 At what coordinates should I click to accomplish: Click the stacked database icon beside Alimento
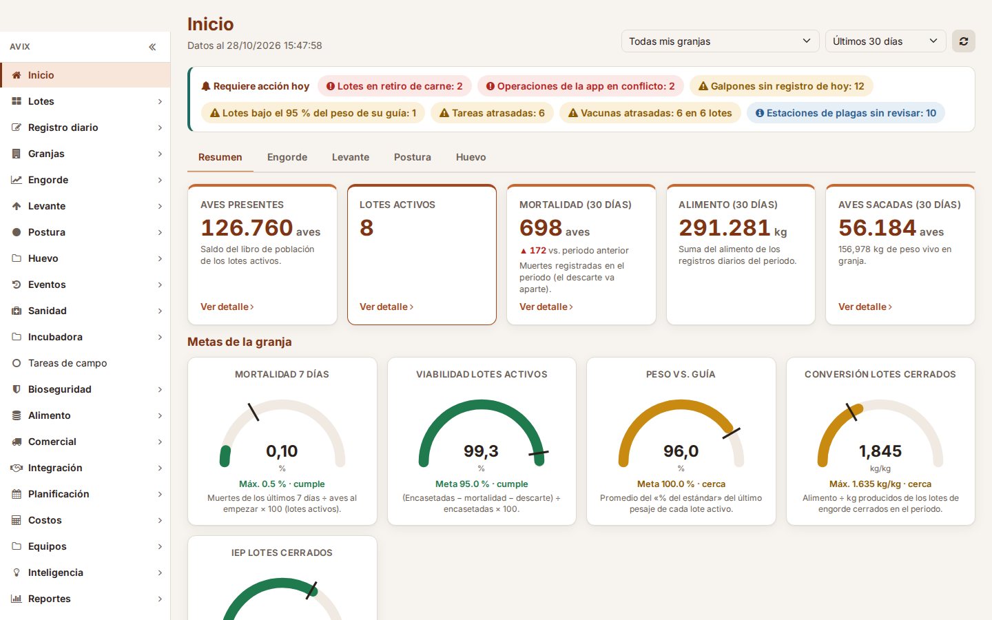point(17,415)
